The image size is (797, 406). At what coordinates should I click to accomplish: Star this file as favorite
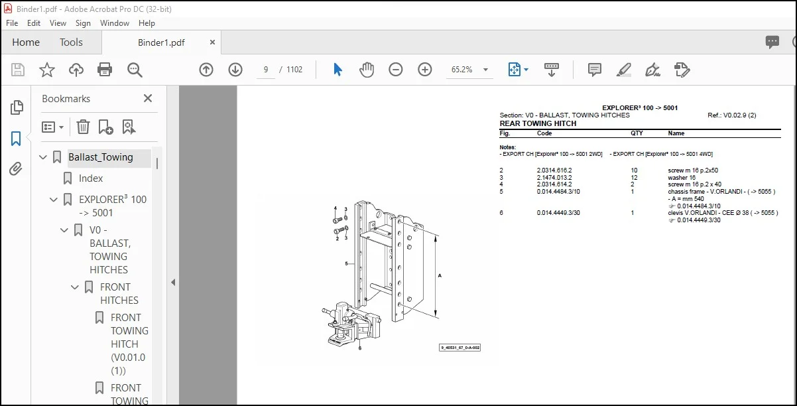pos(47,70)
